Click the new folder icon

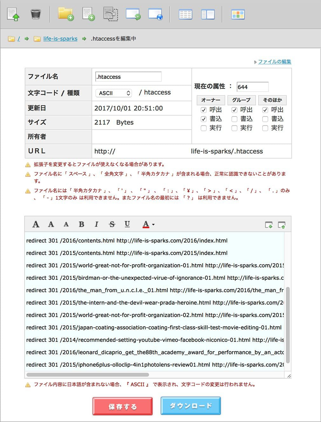click(66, 14)
